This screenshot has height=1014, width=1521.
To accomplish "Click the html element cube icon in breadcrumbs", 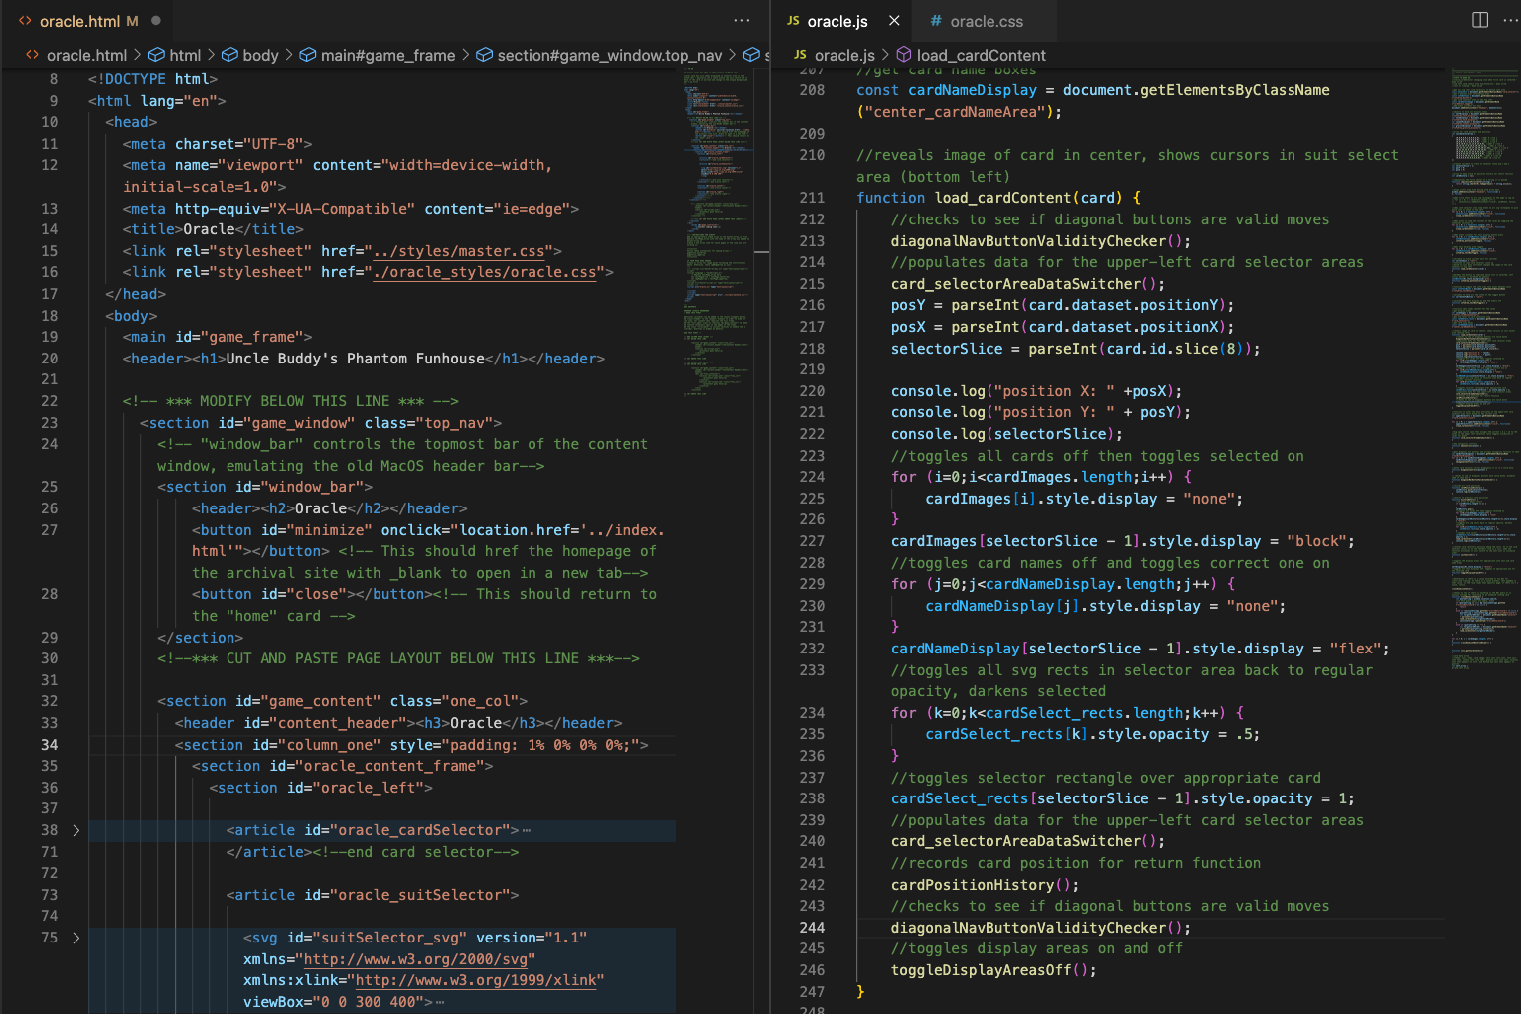I will [157, 55].
